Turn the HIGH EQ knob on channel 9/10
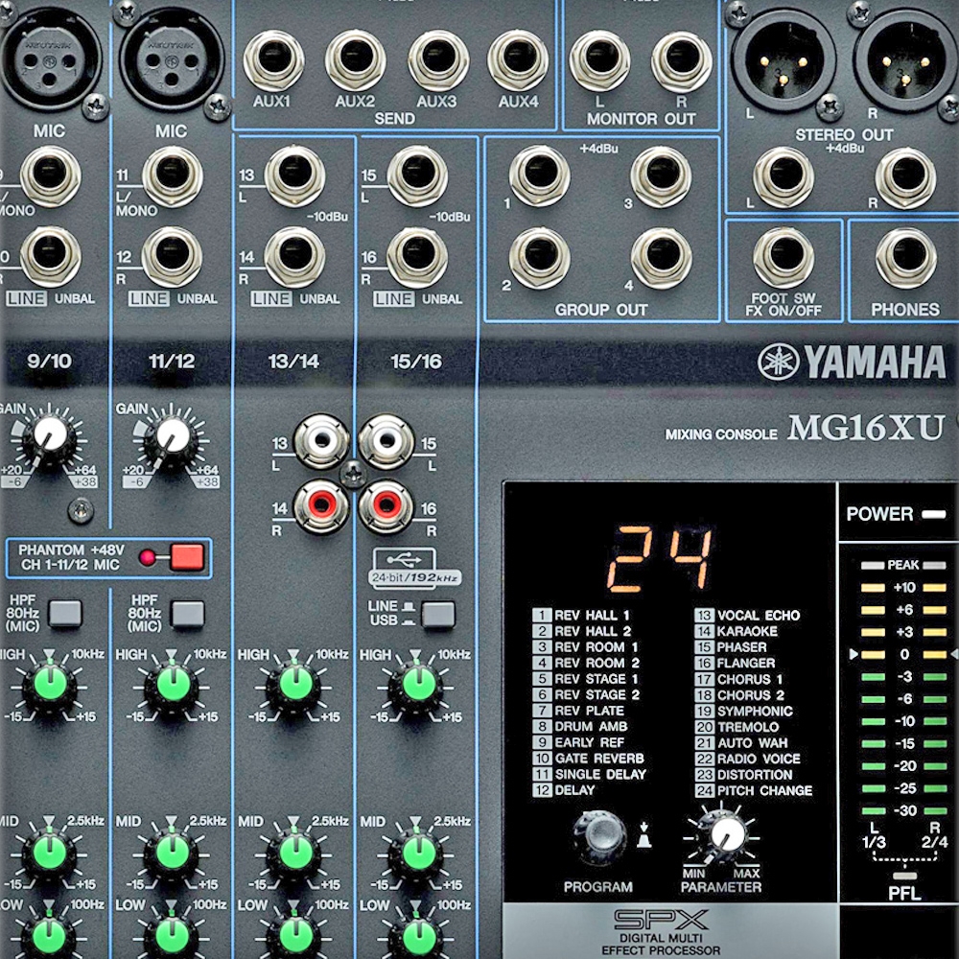This screenshot has height=959, width=959. click(x=50, y=685)
